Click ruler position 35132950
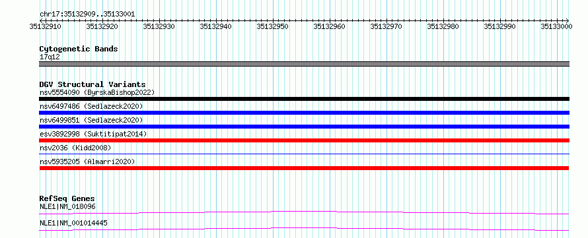Screen dimensions: 588x238 (273, 26)
